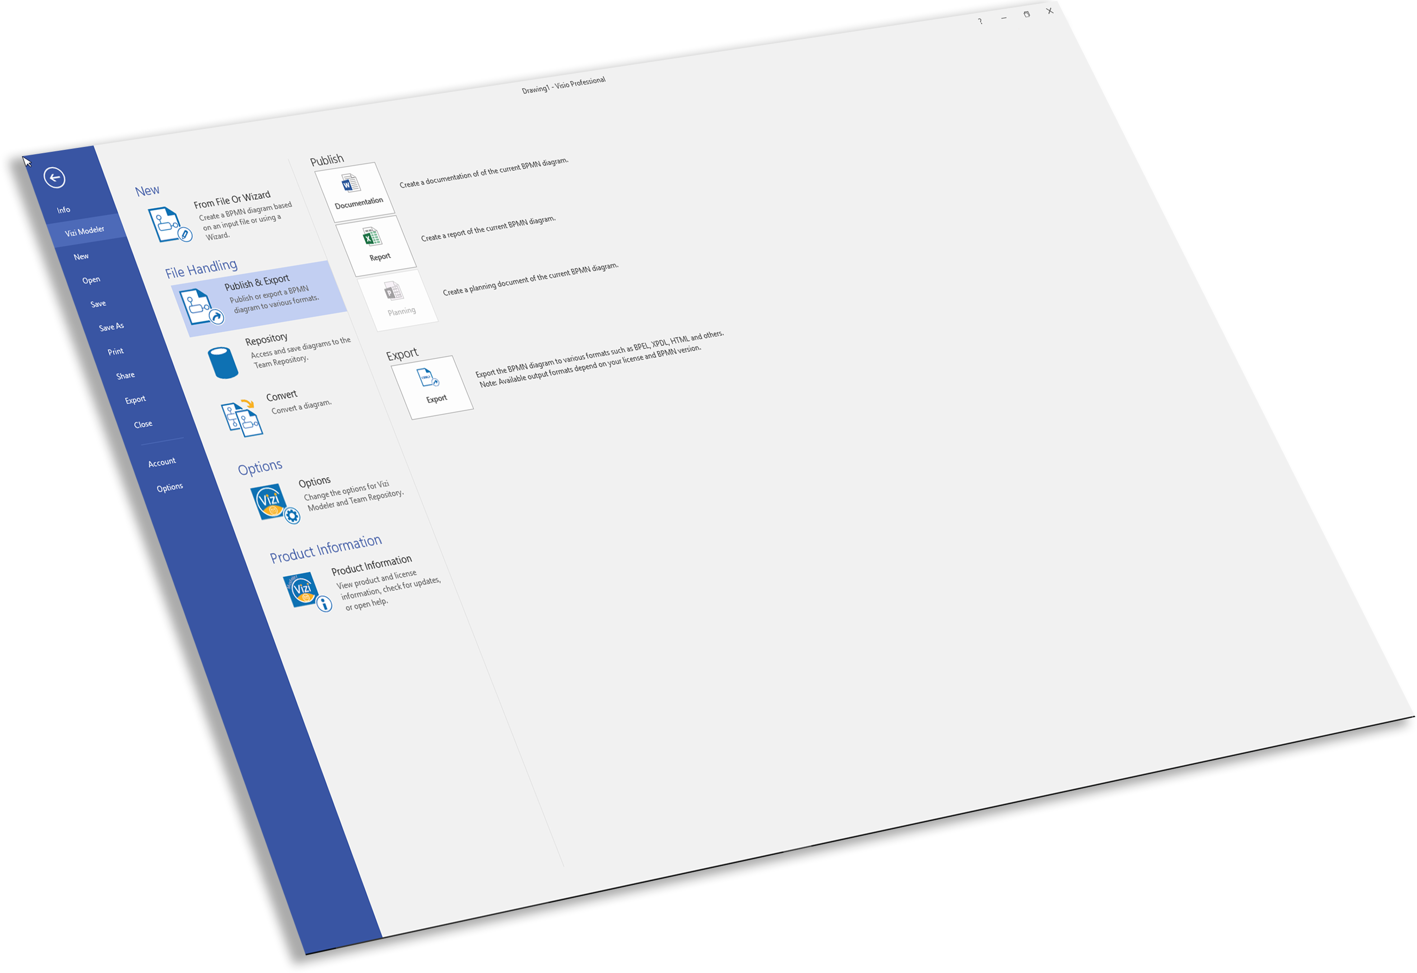Image resolution: width=1417 pixels, height=973 pixels.
Task: Open the Info backstage tab
Action: [x=63, y=210]
